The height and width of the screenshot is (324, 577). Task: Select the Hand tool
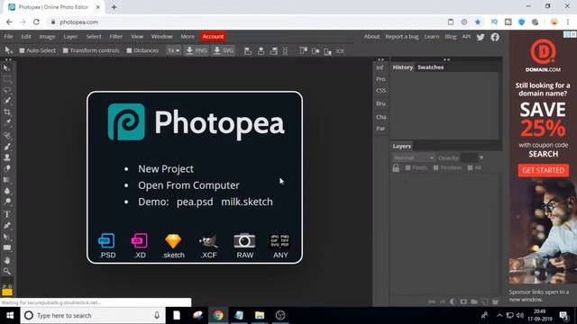coord(6,260)
